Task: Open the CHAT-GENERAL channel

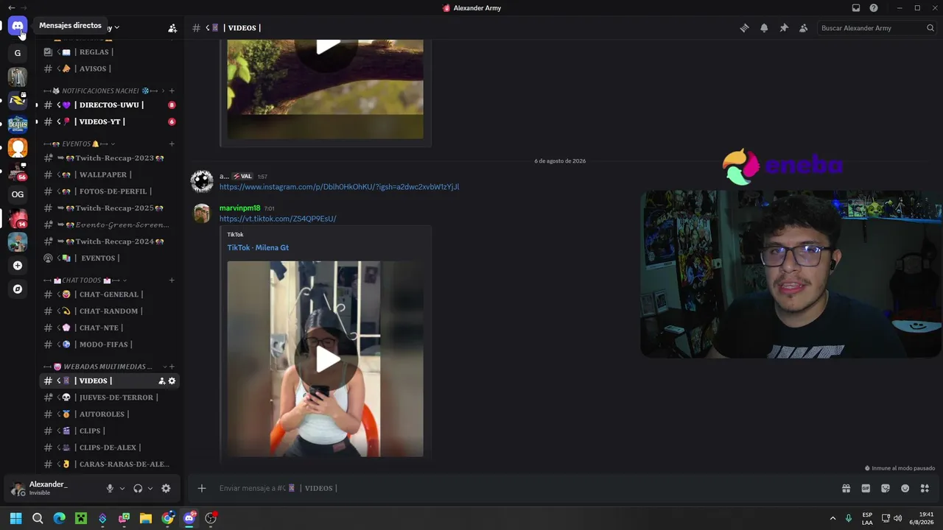Action: [x=109, y=294]
